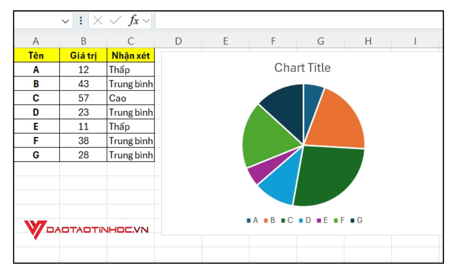Viewport: 457px width, 274px height.
Task: Select column header D
Action: (x=179, y=40)
